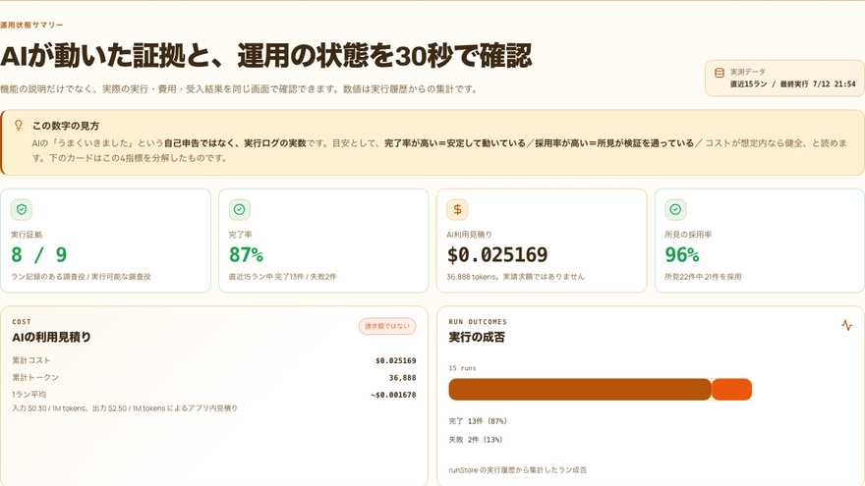Click the bright orange failed segment of bar

pos(731,389)
